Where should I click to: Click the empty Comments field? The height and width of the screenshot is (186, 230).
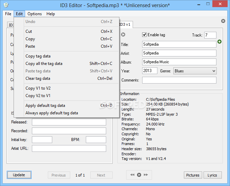pos(179,80)
